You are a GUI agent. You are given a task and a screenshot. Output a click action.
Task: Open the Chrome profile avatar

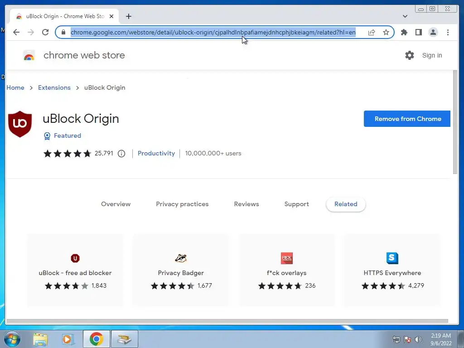coord(433,32)
